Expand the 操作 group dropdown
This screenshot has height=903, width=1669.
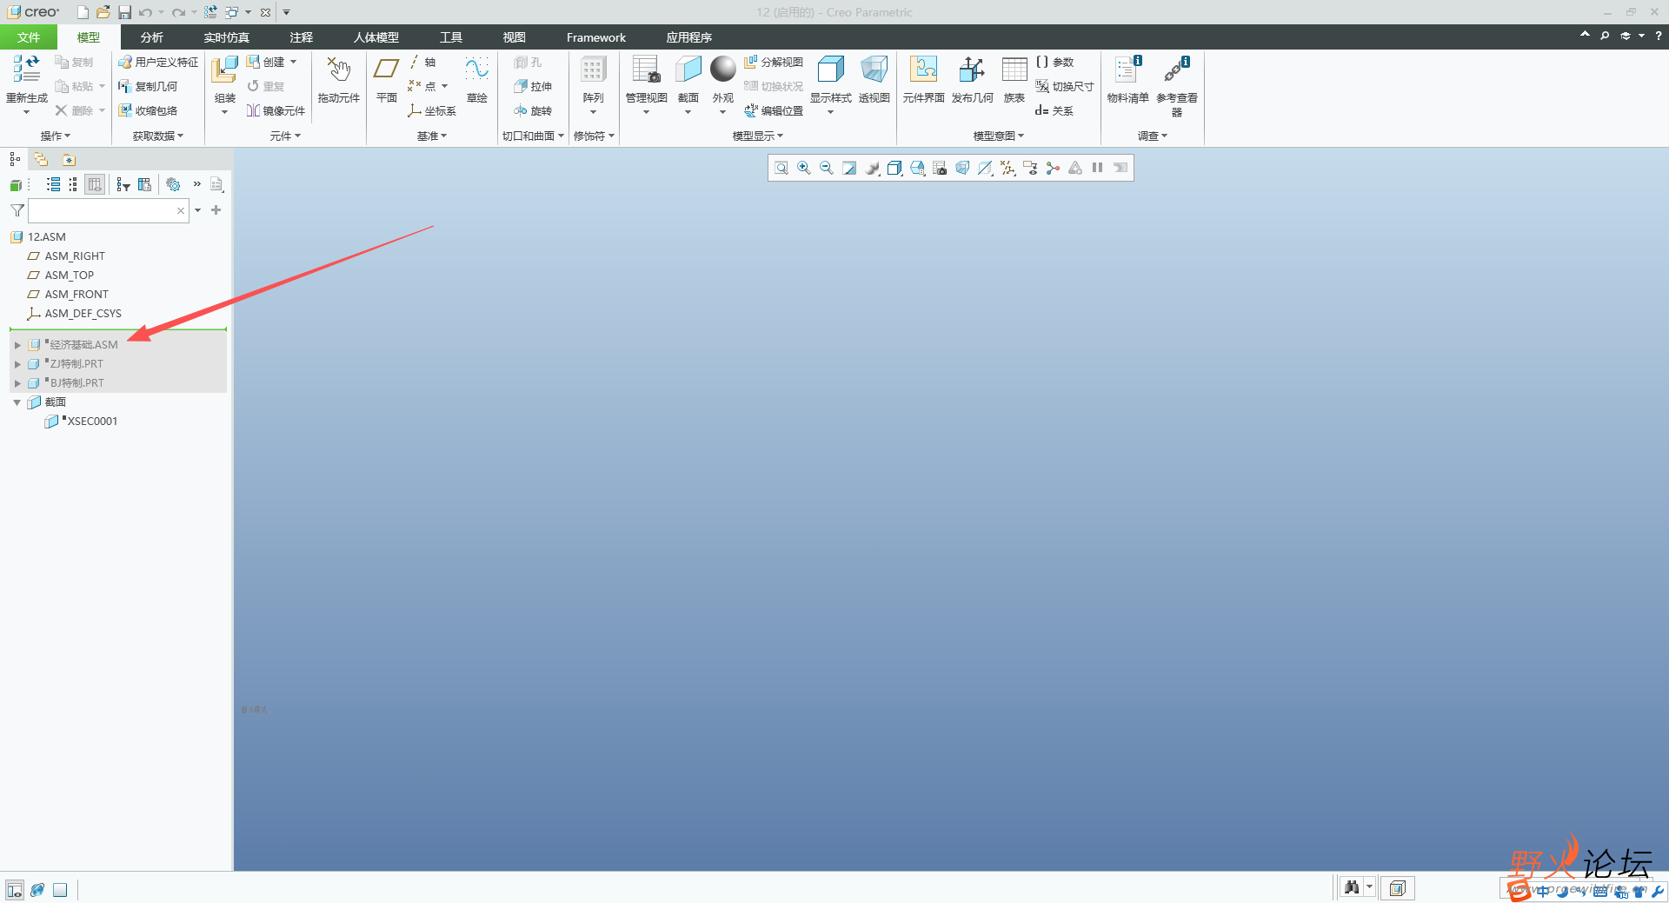(x=56, y=136)
